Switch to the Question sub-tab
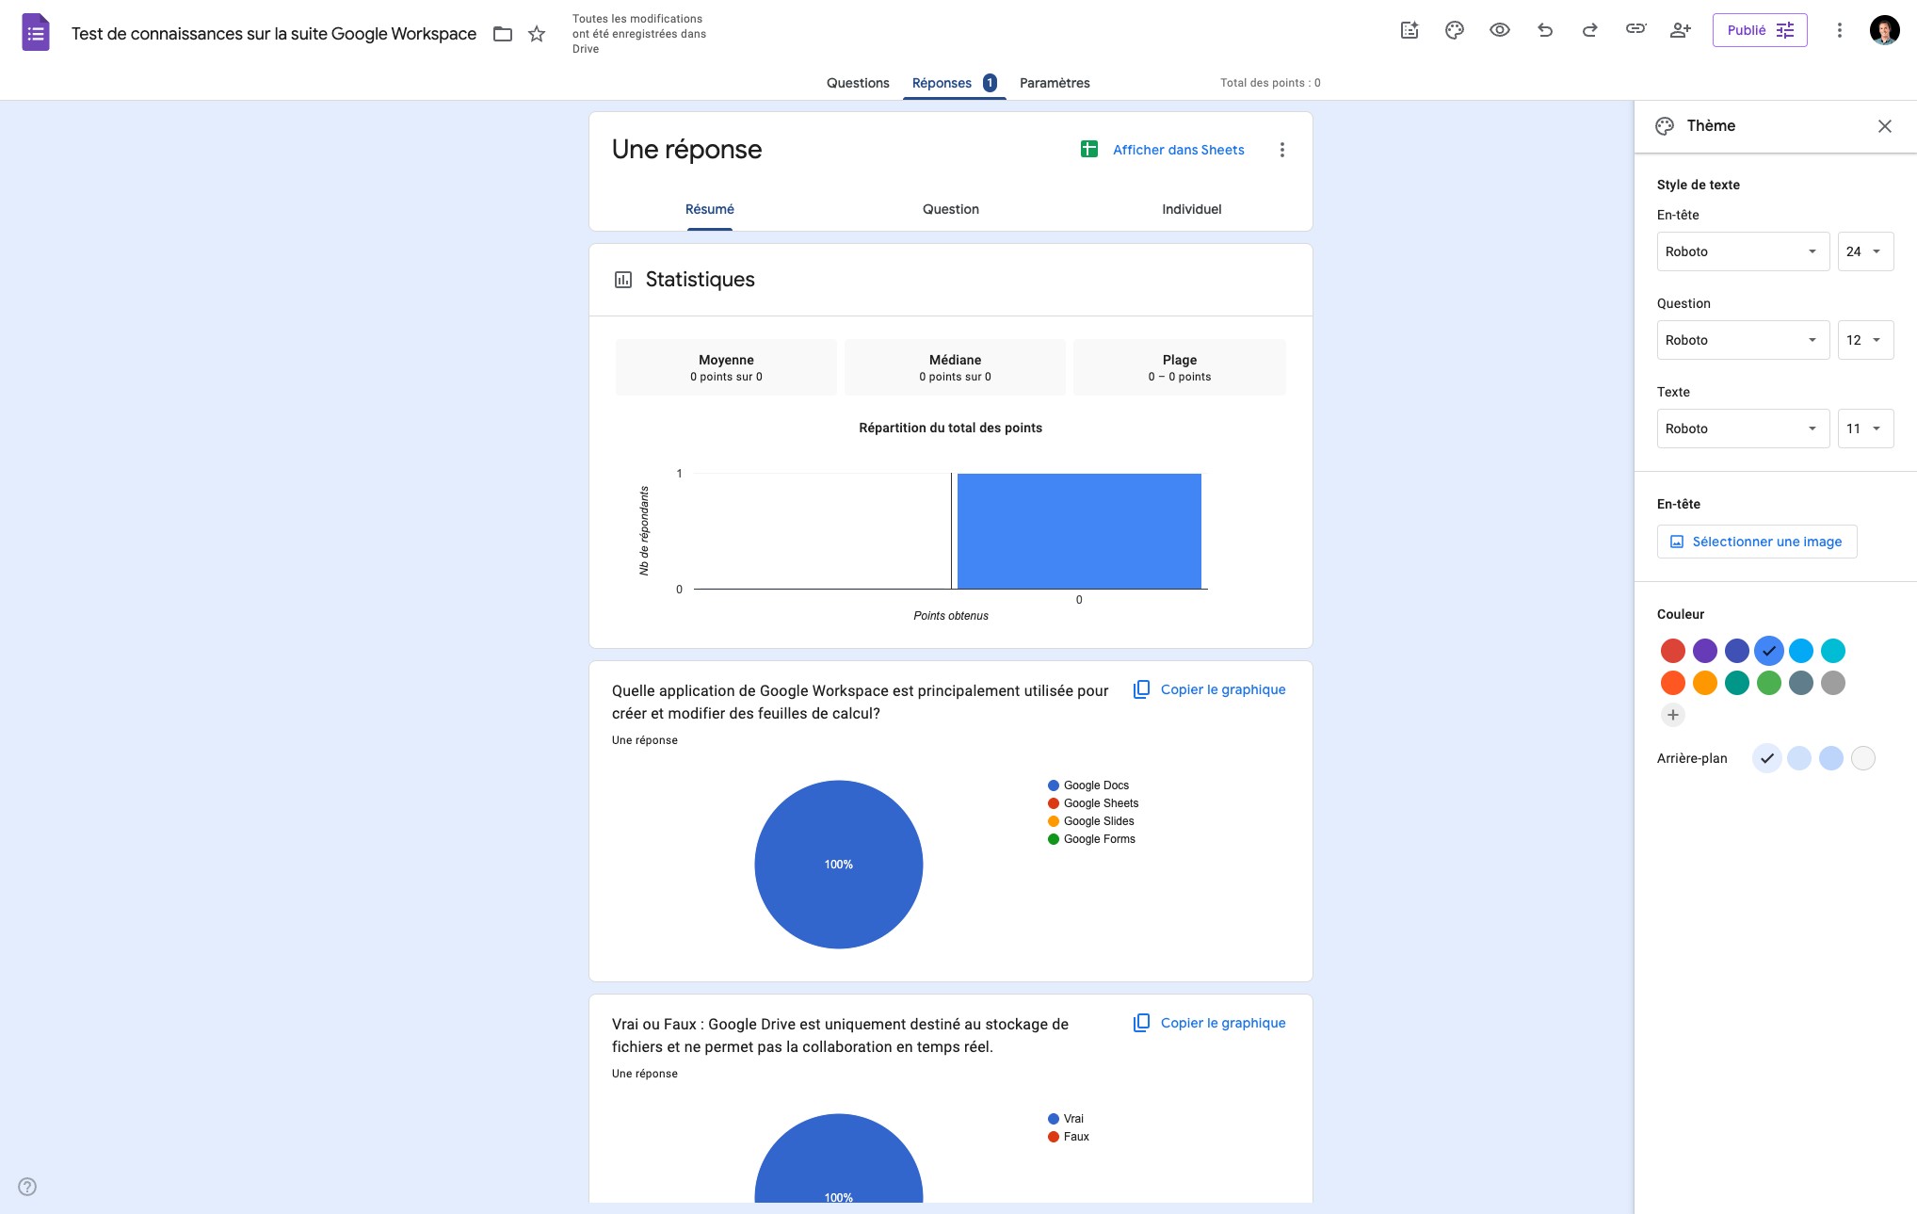 point(951,209)
